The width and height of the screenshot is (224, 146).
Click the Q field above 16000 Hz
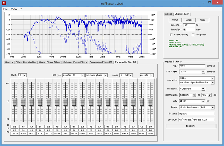coord(142,130)
